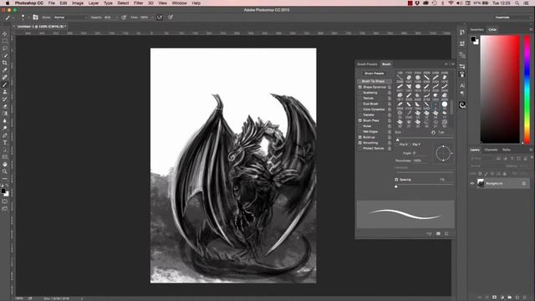Select the Type tool
The image size is (535, 301).
(5, 143)
